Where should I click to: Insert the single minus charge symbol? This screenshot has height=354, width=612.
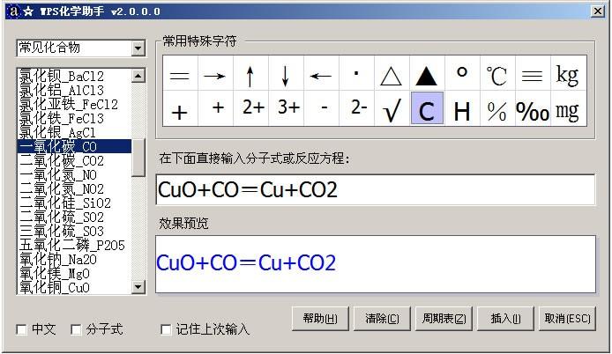321,109
